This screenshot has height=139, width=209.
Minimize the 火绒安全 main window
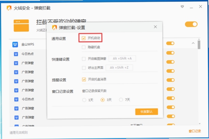tap(191, 8)
